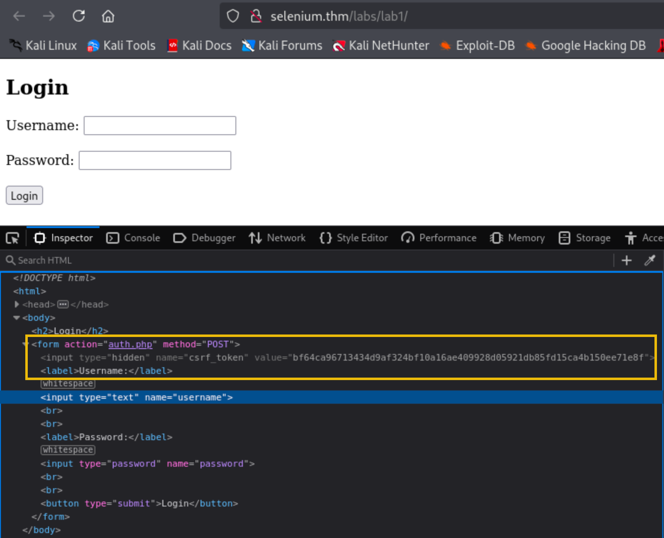Switch to the Memory tab

(517, 238)
